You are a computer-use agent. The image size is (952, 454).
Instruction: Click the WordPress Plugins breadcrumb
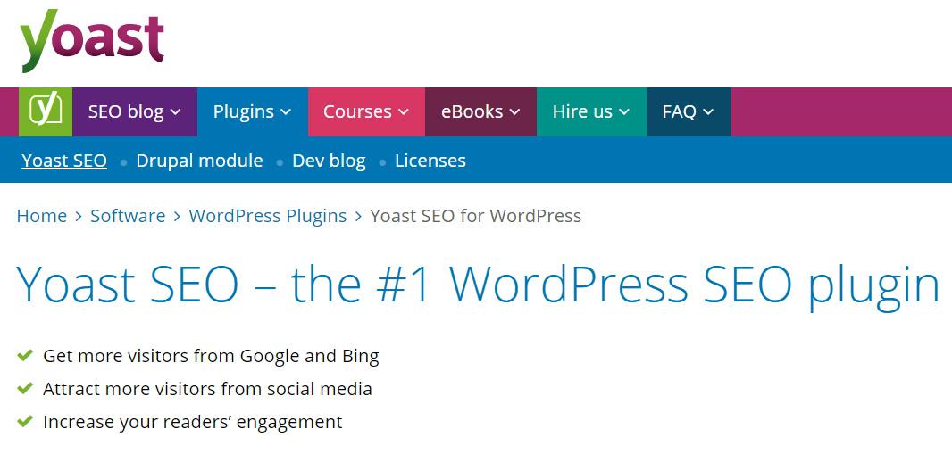[x=268, y=216]
